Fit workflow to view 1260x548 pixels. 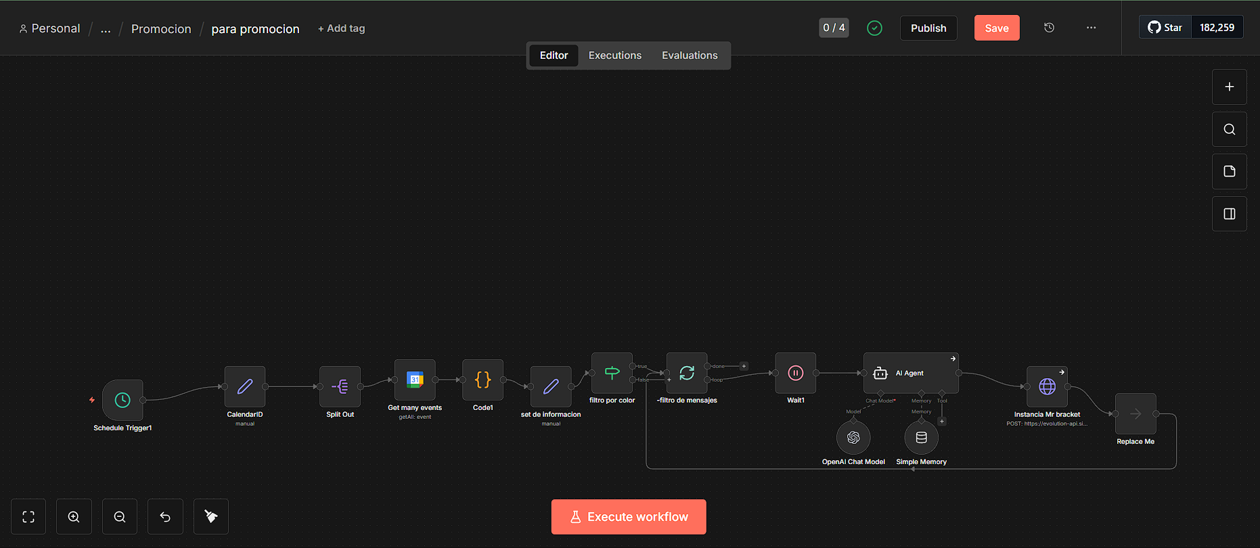(28, 517)
